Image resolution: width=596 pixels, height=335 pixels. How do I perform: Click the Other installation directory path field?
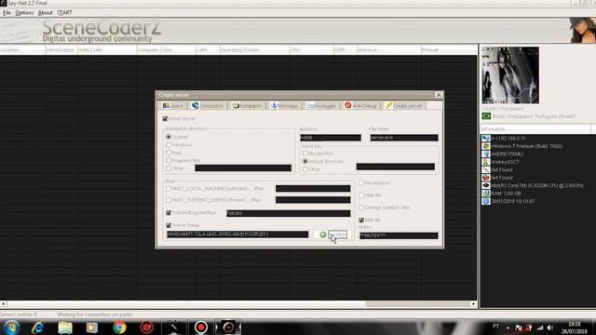pyautogui.click(x=243, y=167)
